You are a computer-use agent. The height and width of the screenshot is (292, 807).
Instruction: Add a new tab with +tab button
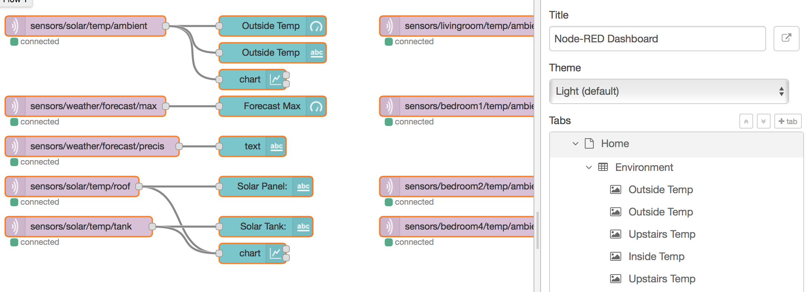788,121
